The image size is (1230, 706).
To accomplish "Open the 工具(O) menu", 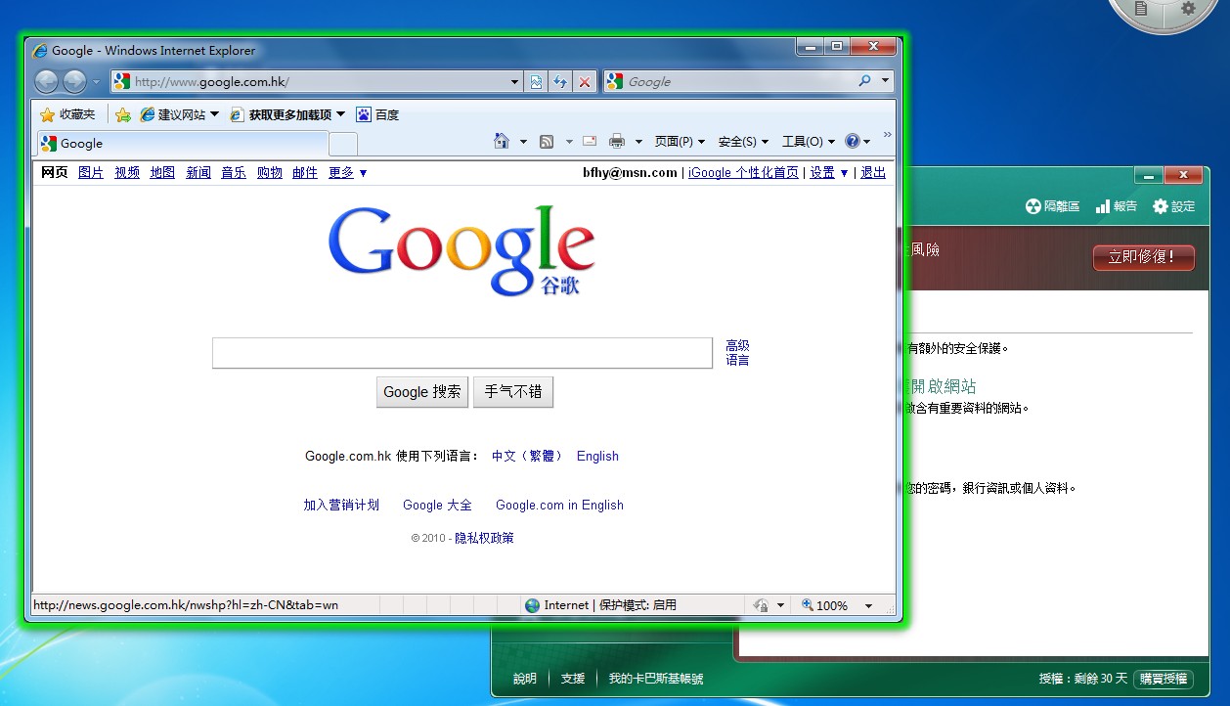I will pyautogui.click(x=809, y=142).
